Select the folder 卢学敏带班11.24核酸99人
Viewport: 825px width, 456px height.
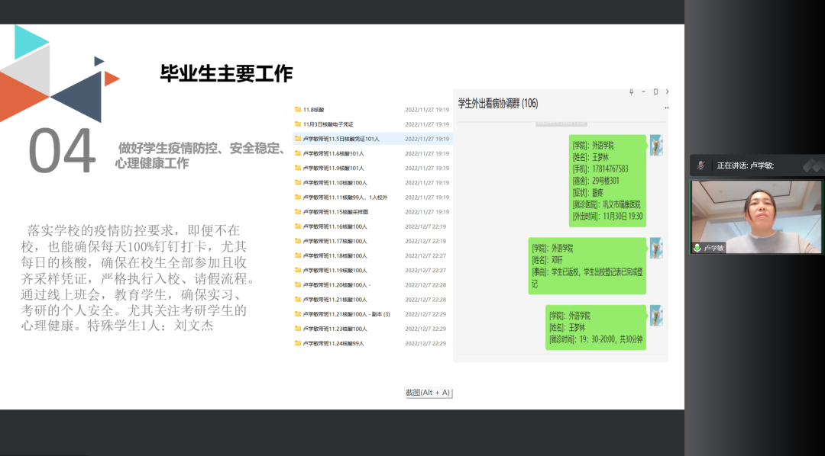pyautogui.click(x=333, y=343)
